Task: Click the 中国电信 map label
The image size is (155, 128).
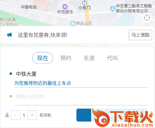Action: [x=29, y=7]
